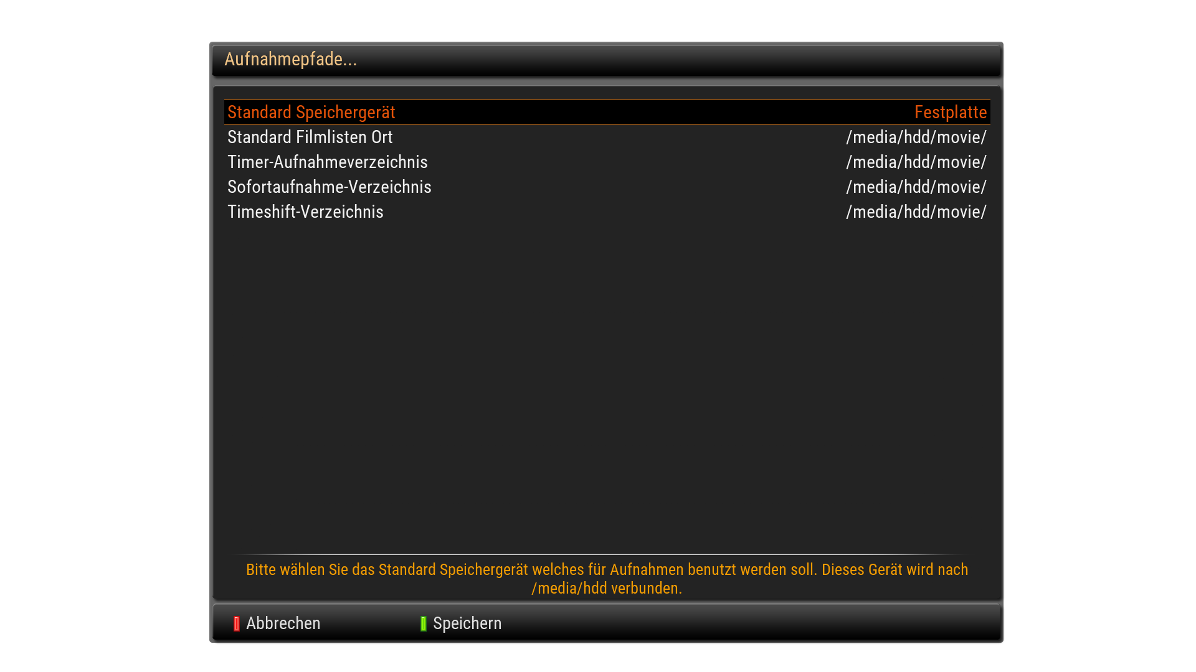Click empty bottom bar right of Speichern
Viewport: 1196px width, 672px height.
[747, 623]
